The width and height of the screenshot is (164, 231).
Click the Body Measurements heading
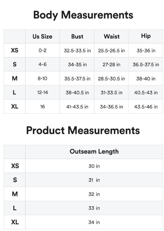(83, 15)
